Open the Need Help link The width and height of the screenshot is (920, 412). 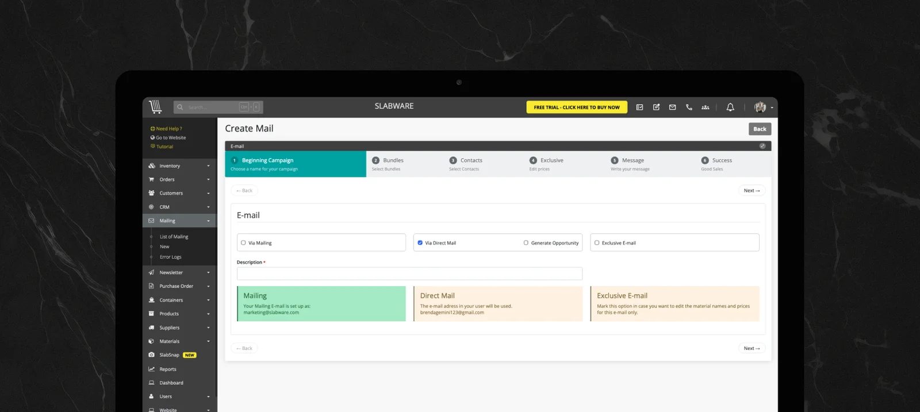pyautogui.click(x=166, y=129)
